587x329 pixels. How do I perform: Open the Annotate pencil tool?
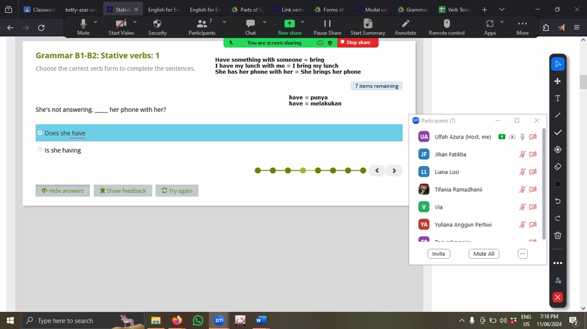point(405,27)
